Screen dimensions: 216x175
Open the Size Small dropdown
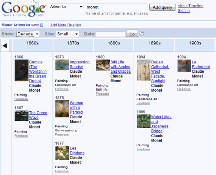pyautogui.click(x=68, y=34)
